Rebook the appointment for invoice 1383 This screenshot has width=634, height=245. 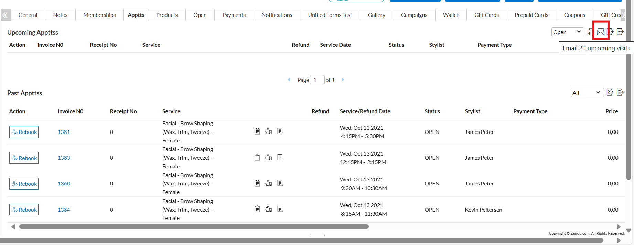point(24,158)
